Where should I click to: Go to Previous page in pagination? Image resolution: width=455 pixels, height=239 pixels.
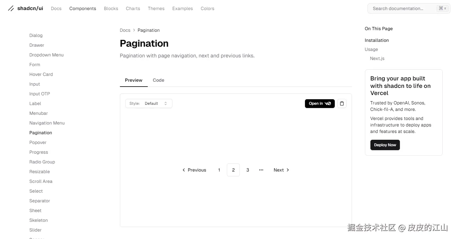pos(194,170)
